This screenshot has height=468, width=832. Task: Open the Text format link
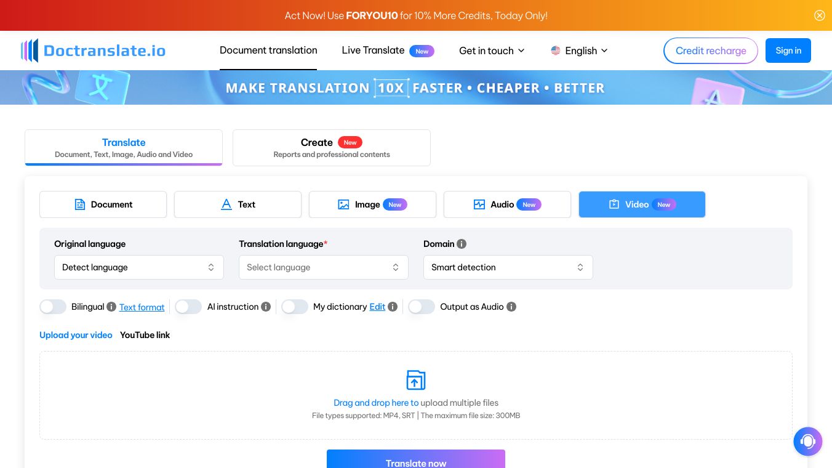pyautogui.click(x=142, y=307)
